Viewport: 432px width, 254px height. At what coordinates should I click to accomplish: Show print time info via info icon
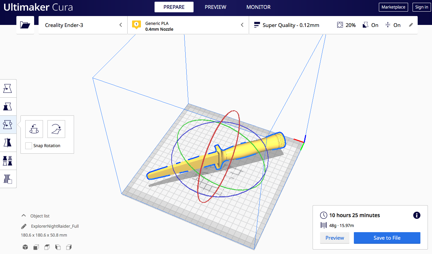click(x=416, y=215)
